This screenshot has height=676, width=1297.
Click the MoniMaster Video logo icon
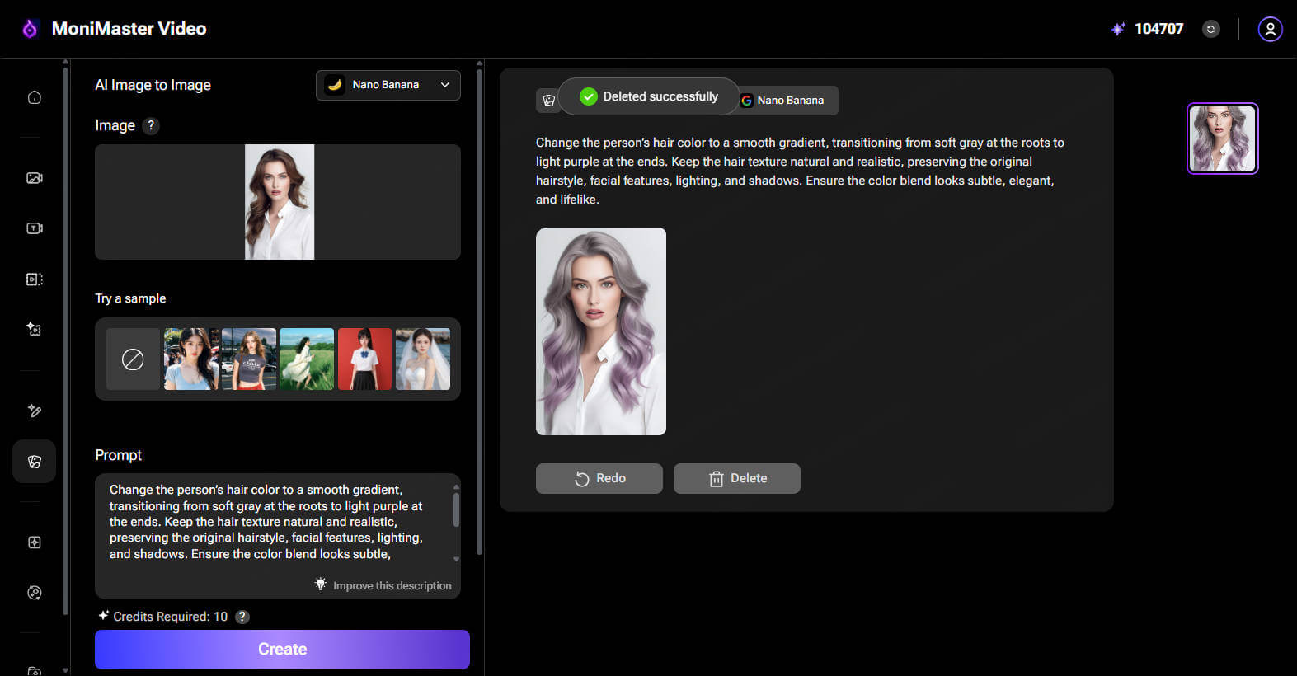click(30, 29)
